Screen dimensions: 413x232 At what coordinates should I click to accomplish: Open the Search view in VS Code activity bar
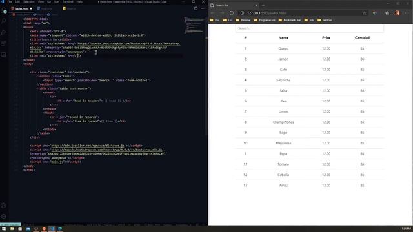(4, 21)
